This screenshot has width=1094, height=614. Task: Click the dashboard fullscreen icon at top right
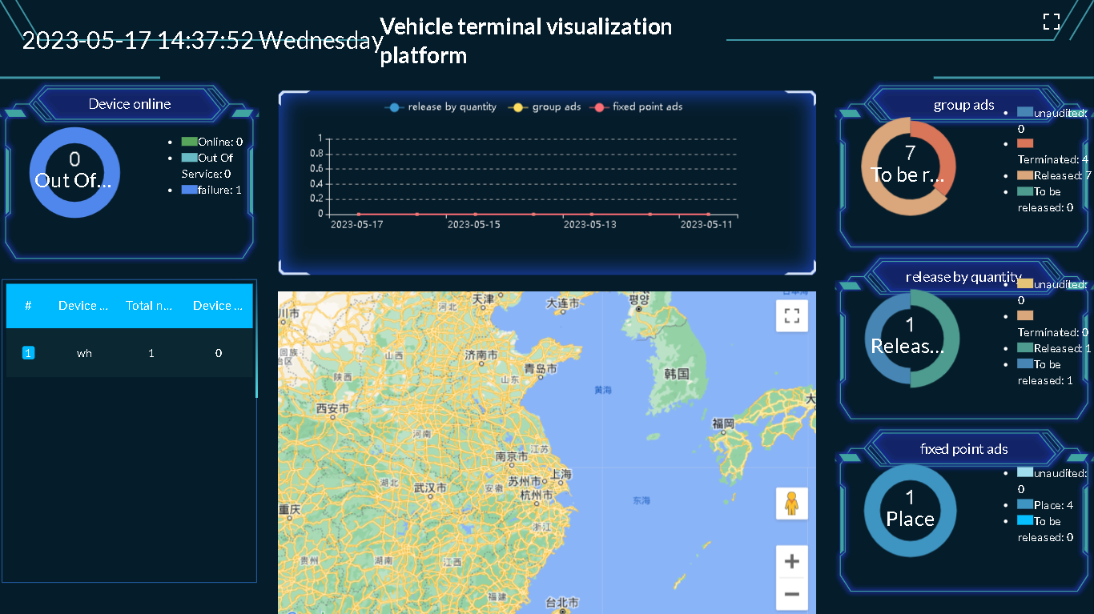pos(1051,22)
